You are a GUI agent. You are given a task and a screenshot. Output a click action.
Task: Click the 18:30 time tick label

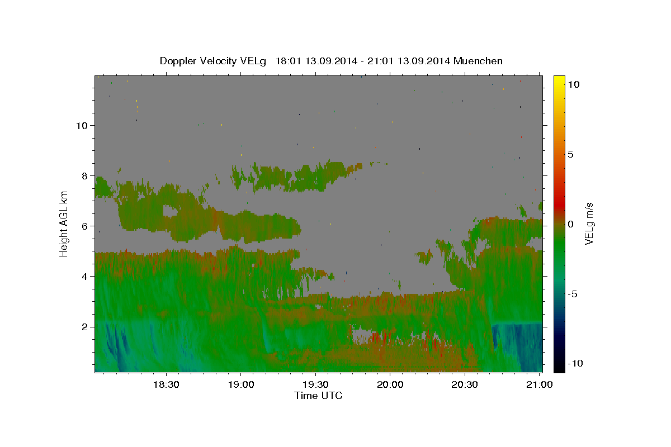tap(166, 385)
